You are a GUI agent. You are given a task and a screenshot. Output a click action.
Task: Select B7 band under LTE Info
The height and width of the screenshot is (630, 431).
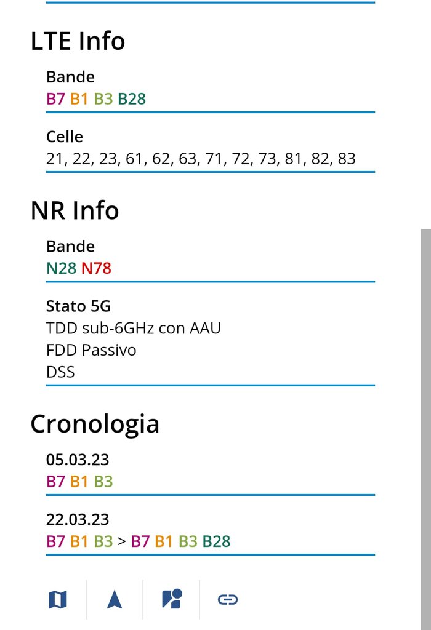point(55,98)
